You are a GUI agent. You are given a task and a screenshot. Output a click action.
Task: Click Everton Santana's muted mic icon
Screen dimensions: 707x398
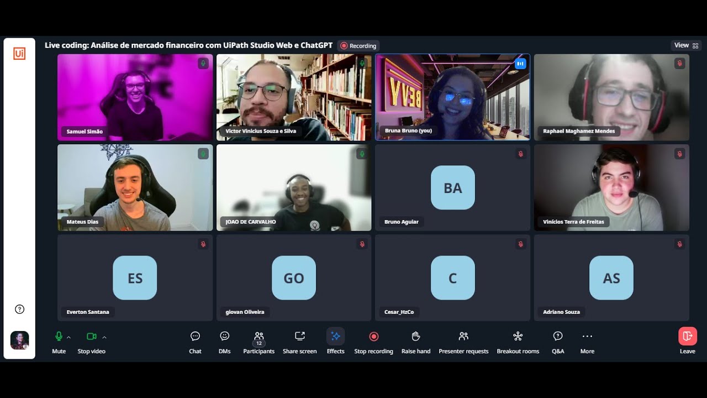(x=203, y=244)
